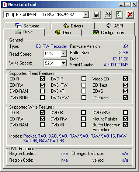Toggle DVD-RAM write feature checkbox
Image resolution: width=139 pixels, height=172 pixels.
[42, 125]
